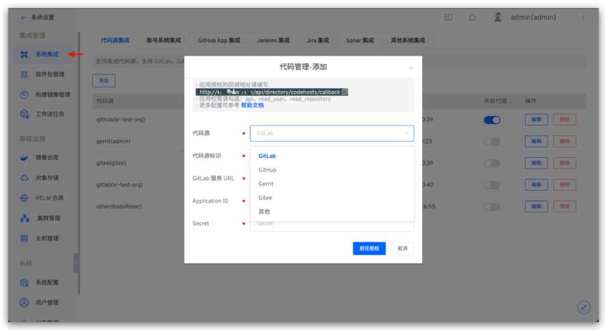Open the documentation book icon

point(448,17)
